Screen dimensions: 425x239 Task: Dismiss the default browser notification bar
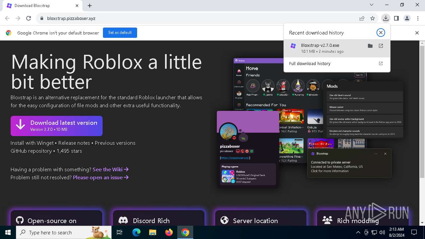pos(417,33)
